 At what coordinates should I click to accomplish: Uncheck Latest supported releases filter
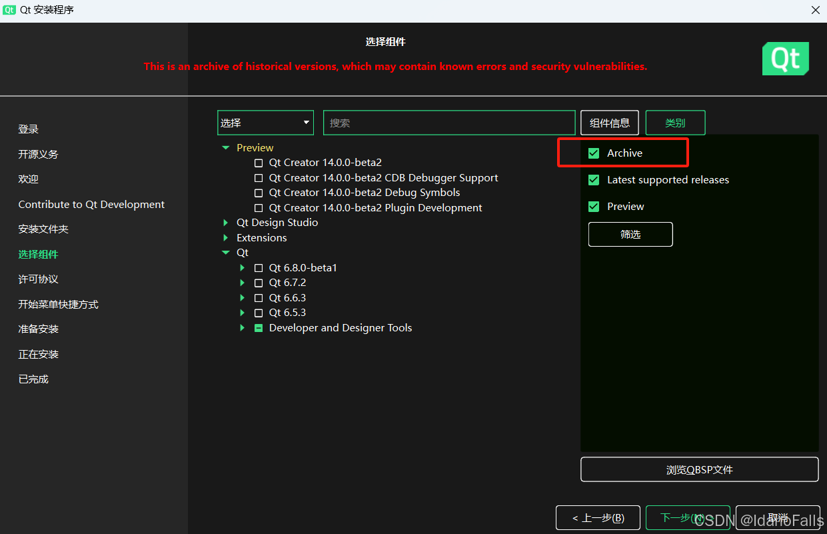[594, 180]
